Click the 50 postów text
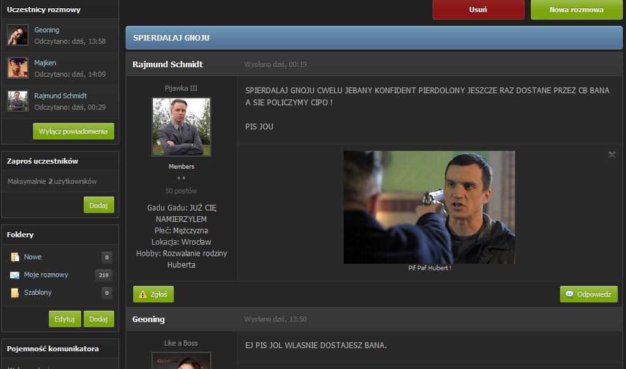 coord(181,191)
